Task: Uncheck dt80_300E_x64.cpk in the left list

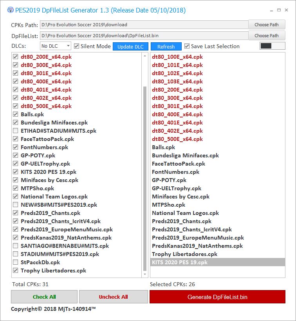Action: [16, 65]
